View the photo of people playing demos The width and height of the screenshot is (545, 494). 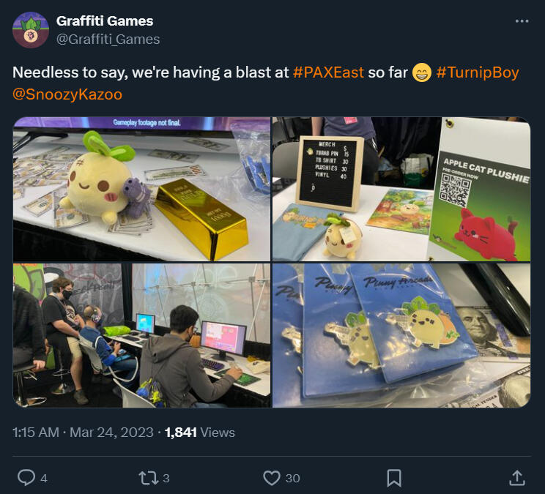click(x=142, y=335)
